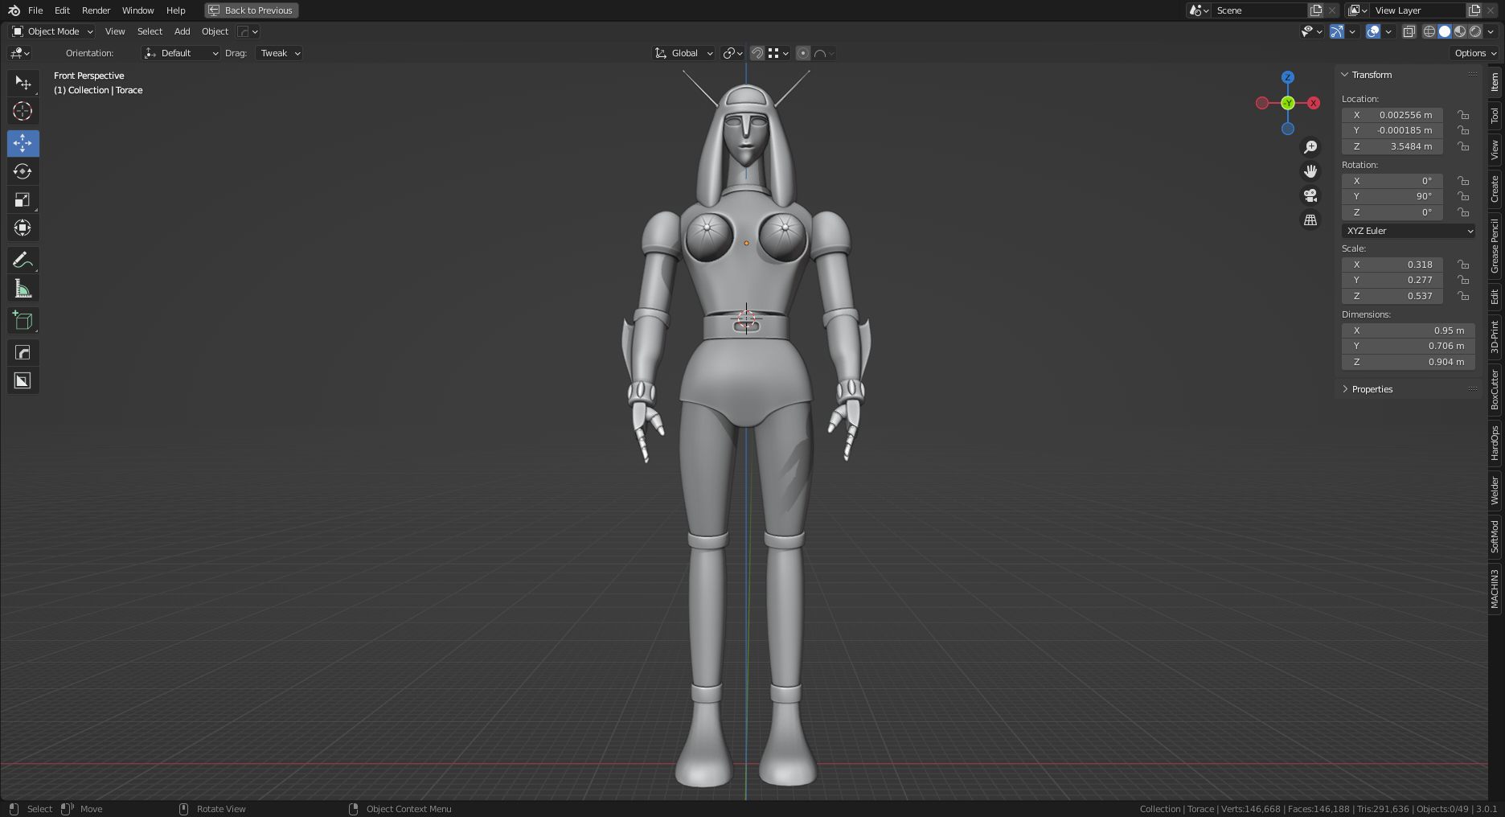1505x817 pixels.
Task: Click the new view layer icon
Action: pyautogui.click(x=1474, y=10)
